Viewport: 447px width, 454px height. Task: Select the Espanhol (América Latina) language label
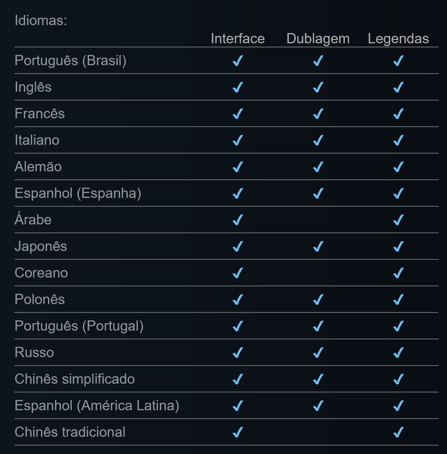pos(97,406)
